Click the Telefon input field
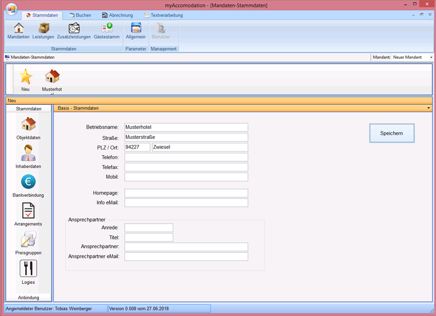Image resolution: width=436 pixels, height=316 pixels. (186, 157)
